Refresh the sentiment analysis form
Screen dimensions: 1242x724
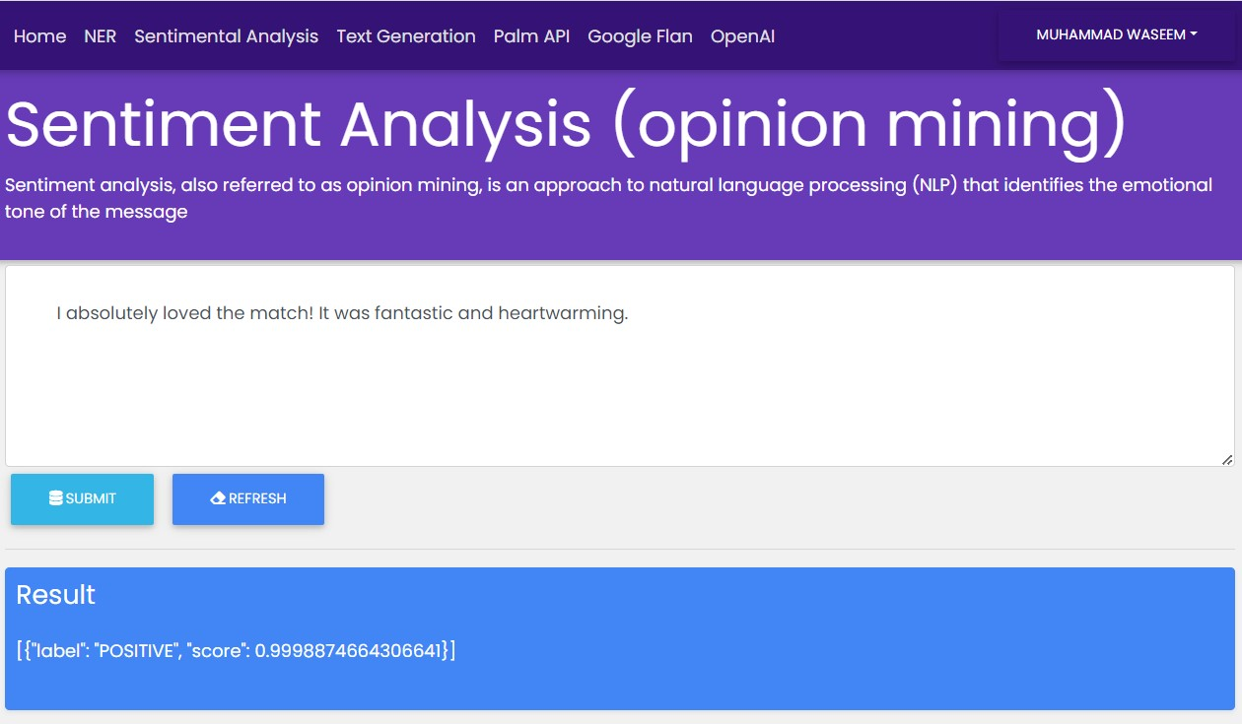(x=247, y=498)
